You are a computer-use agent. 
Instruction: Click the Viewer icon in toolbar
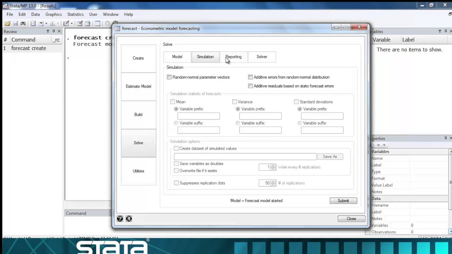[41, 23]
